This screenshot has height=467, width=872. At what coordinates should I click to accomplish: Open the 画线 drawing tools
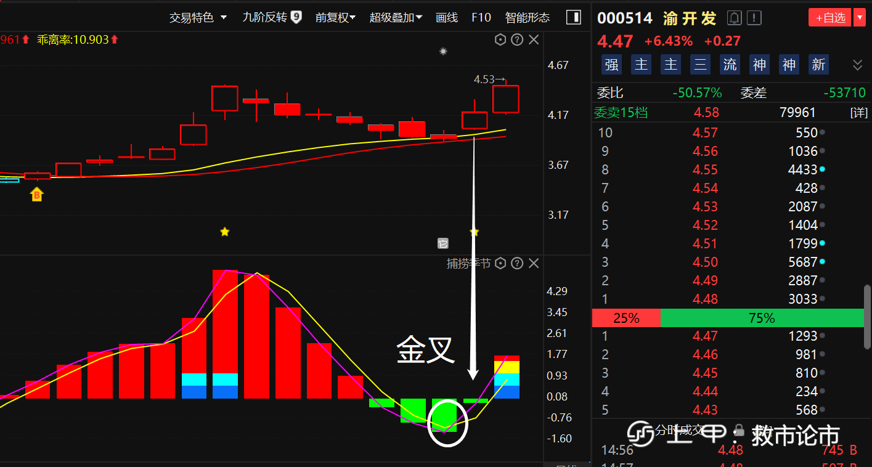pyautogui.click(x=447, y=17)
